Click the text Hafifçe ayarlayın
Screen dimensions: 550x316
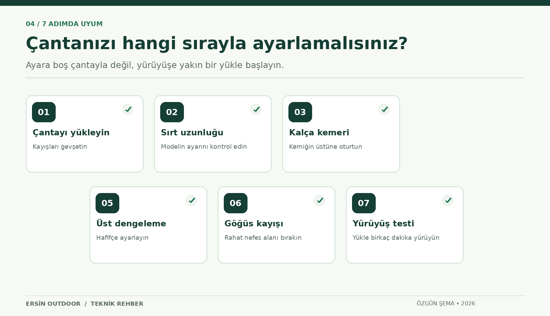(122, 238)
